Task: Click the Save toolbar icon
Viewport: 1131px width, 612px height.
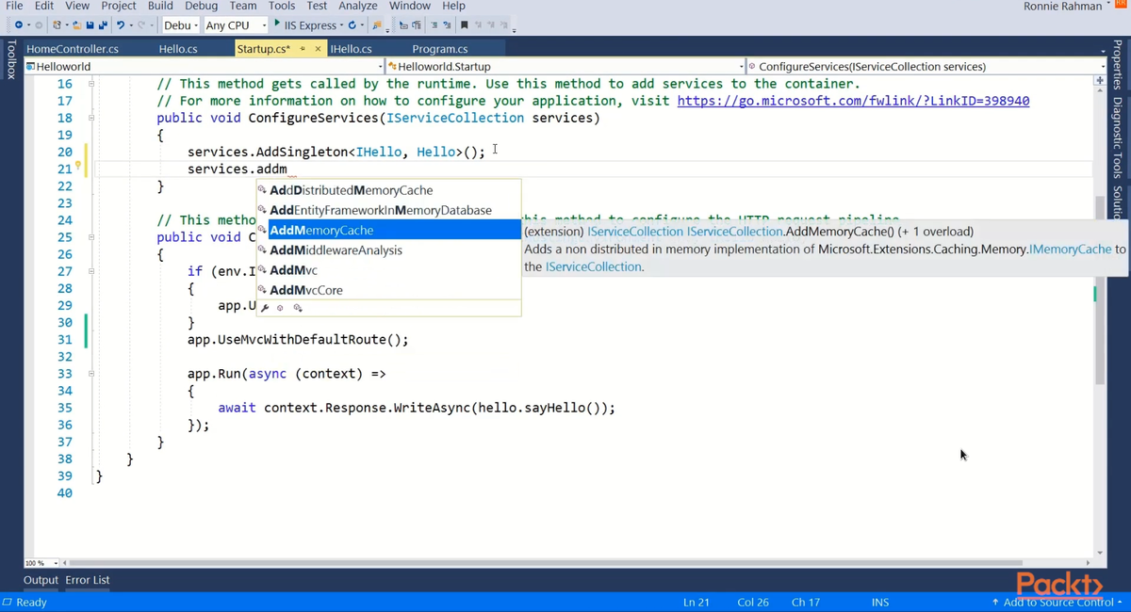Action: pos(90,24)
